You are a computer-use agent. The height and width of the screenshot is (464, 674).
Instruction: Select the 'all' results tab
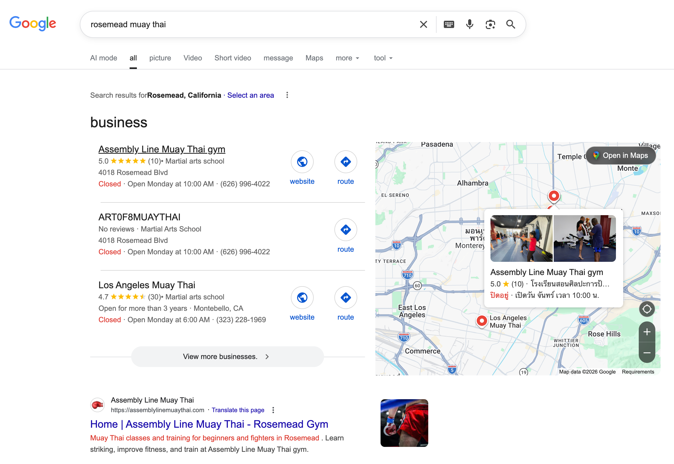[x=133, y=58]
